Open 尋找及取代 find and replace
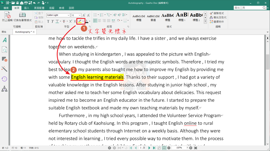Screen dimensions: 270x151 pyautogui.click(x=218, y=18)
